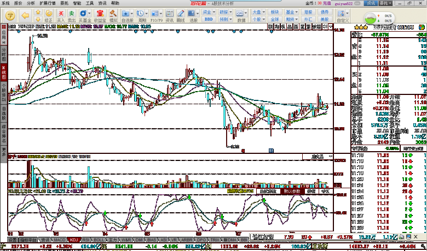
Task: Open the 卖出 (sell) icon
Action: point(72,15)
